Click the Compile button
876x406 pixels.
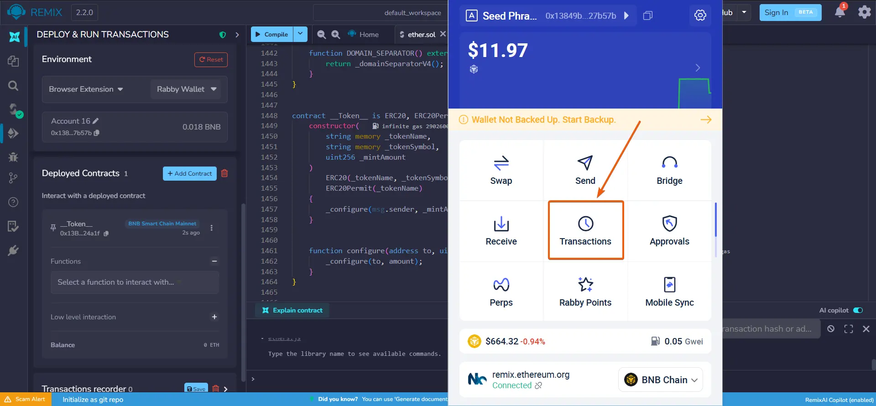coord(272,34)
